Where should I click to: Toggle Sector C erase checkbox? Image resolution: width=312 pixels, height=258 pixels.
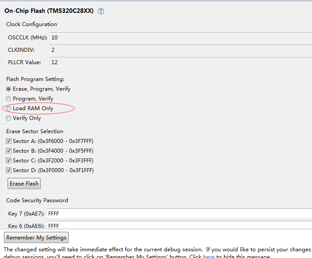tap(8, 161)
